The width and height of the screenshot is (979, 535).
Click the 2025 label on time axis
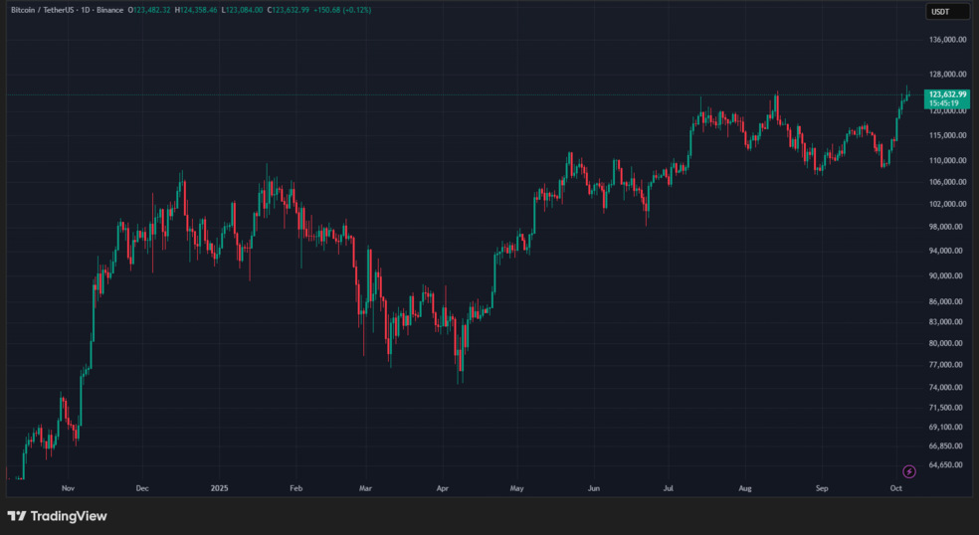(x=219, y=489)
